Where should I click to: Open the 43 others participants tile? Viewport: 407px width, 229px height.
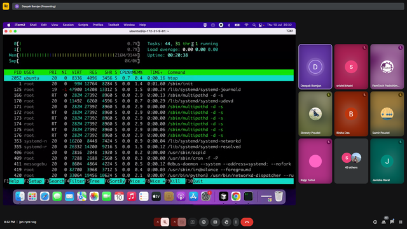tap(351, 161)
